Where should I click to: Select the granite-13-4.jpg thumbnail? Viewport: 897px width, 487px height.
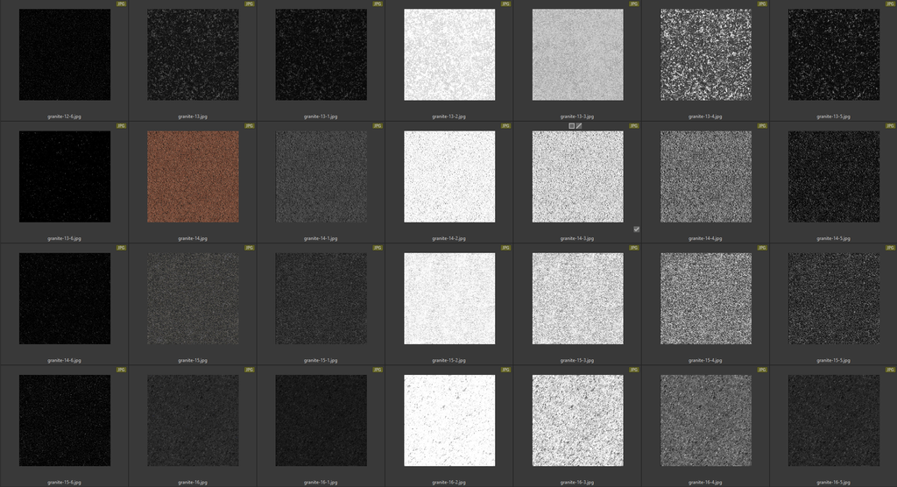click(705, 54)
